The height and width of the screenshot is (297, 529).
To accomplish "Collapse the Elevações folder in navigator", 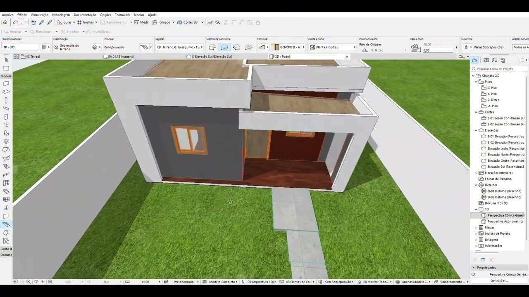I will pyautogui.click(x=476, y=130).
